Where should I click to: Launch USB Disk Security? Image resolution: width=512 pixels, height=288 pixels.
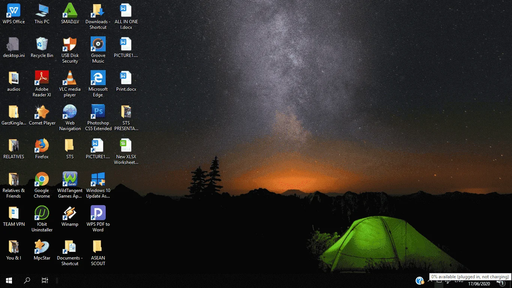point(70,50)
